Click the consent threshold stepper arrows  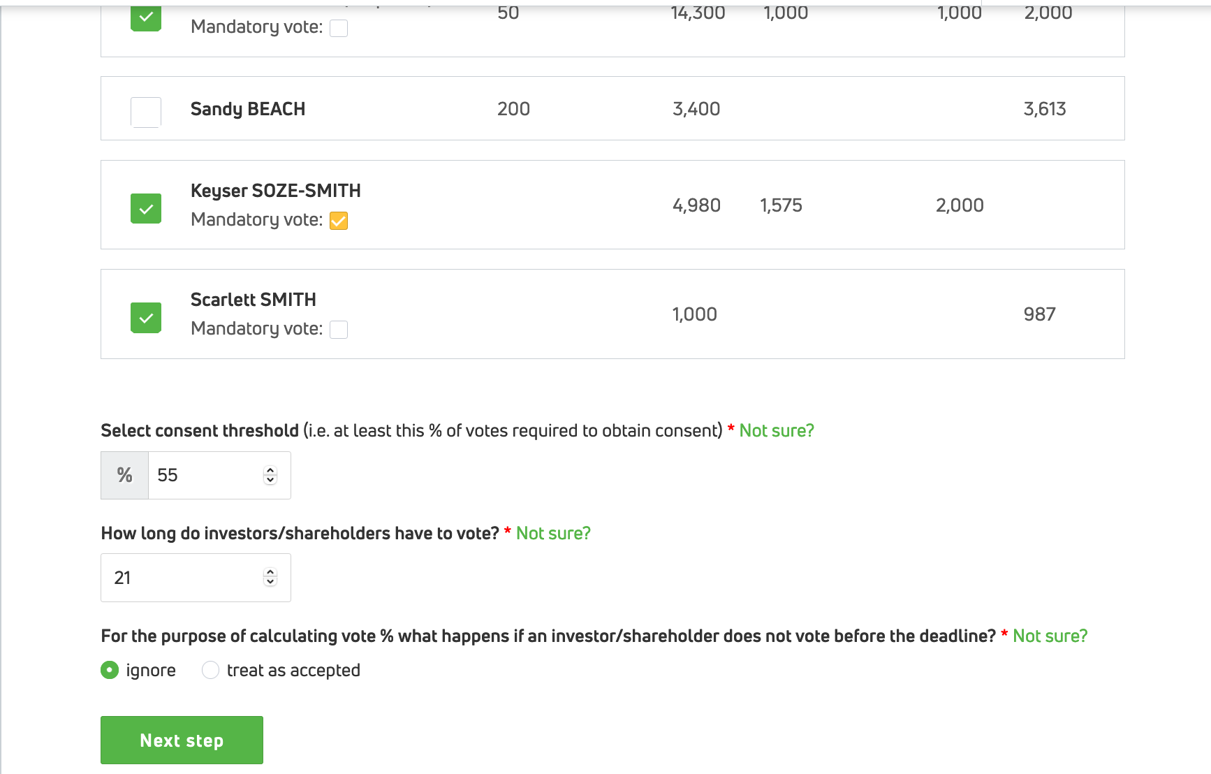270,475
